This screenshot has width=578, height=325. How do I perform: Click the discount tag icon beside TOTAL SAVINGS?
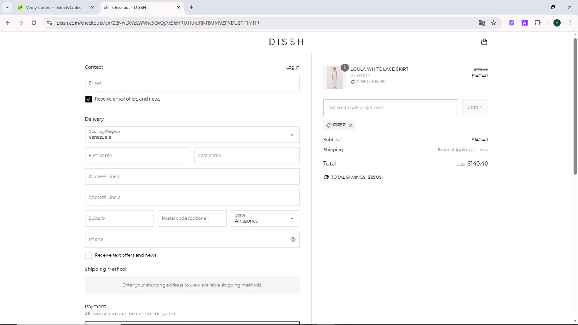click(x=326, y=177)
